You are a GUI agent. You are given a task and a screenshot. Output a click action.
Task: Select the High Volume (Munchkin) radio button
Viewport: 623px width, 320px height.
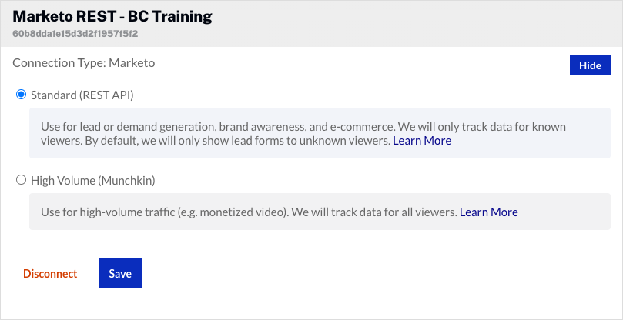pos(21,181)
